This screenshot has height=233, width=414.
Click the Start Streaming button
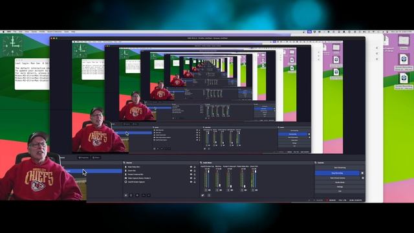click(x=340, y=168)
